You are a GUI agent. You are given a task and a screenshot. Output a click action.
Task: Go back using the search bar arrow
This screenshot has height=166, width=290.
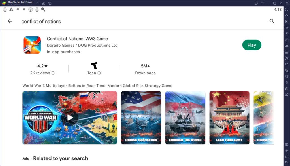pos(10,21)
